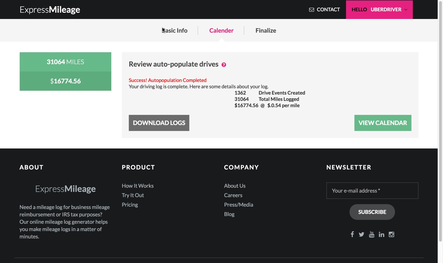Open the Twitter social icon
This screenshot has width=443, height=263.
pos(361,234)
